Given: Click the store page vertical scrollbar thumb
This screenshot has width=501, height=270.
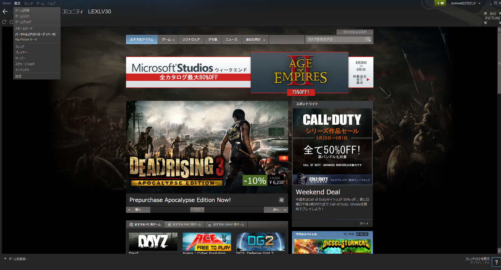Looking at the screenshot, I should tap(499, 62).
